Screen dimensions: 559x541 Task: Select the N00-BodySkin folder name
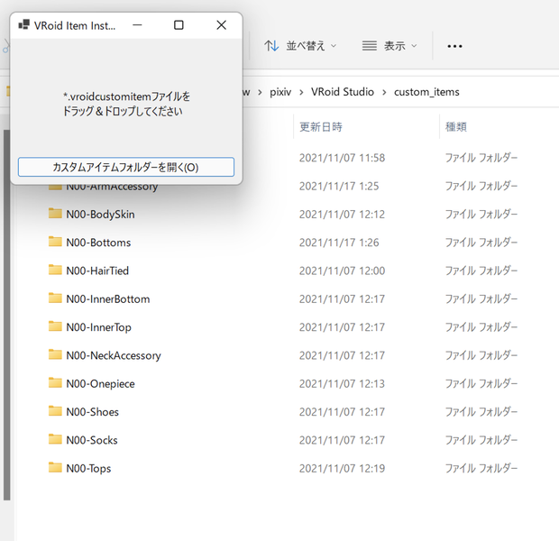coord(101,215)
